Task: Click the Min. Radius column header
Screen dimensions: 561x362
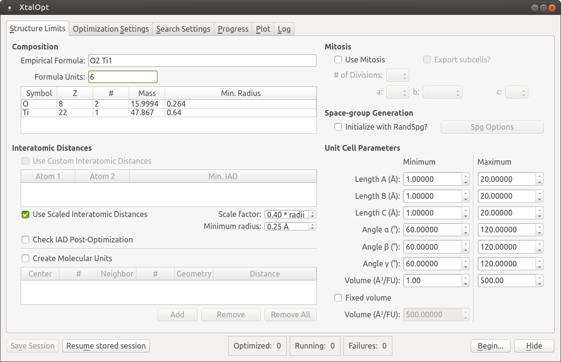Action: pyautogui.click(x=241, y=93)
